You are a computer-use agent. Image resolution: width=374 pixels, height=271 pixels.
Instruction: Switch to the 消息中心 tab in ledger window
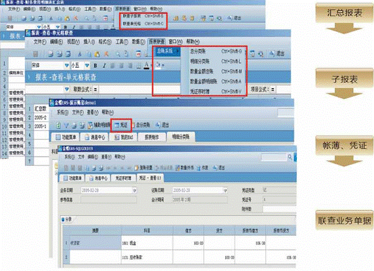pyautogui.click(x=95, y=137)
